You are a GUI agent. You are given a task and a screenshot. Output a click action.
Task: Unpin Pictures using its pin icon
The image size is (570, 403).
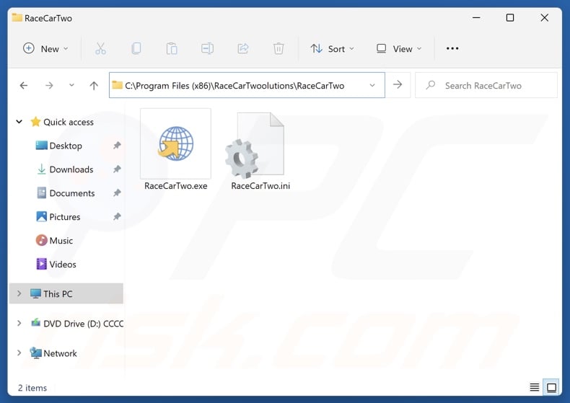click(x=117, y=217)
